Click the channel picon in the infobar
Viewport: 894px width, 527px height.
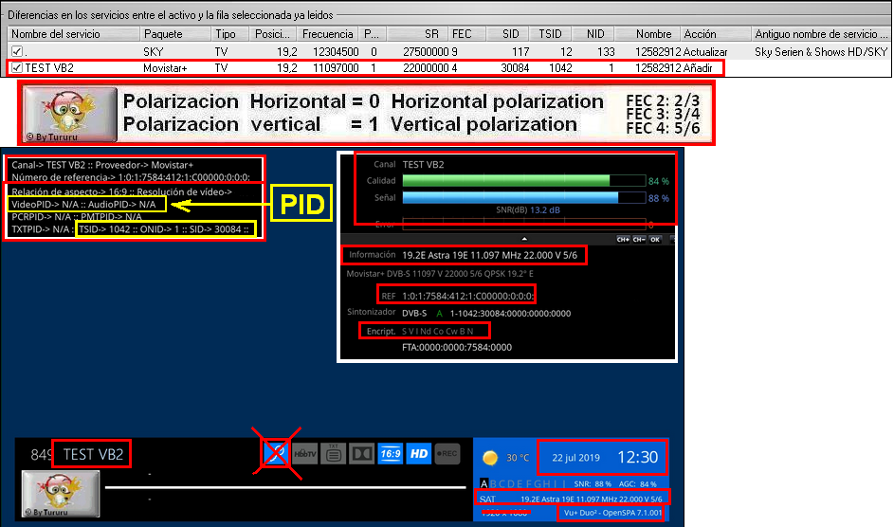point(61,494)
